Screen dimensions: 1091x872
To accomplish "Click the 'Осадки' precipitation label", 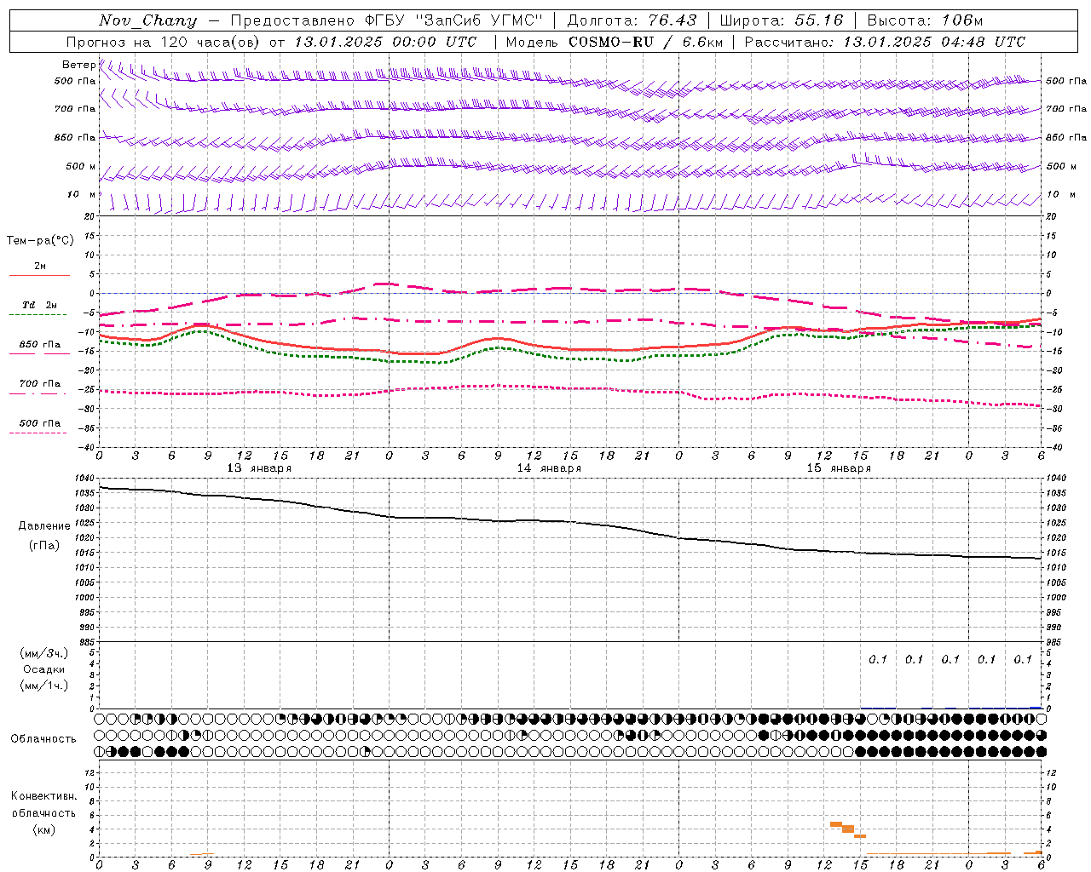I will click(44, 669).
